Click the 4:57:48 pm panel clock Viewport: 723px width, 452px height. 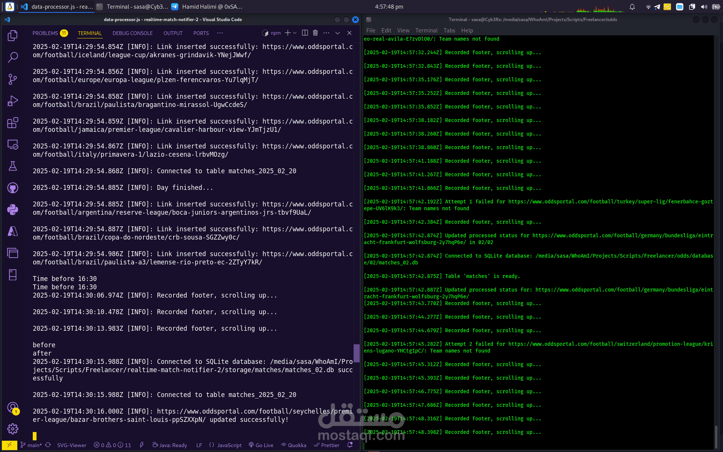tap(389, 7)
